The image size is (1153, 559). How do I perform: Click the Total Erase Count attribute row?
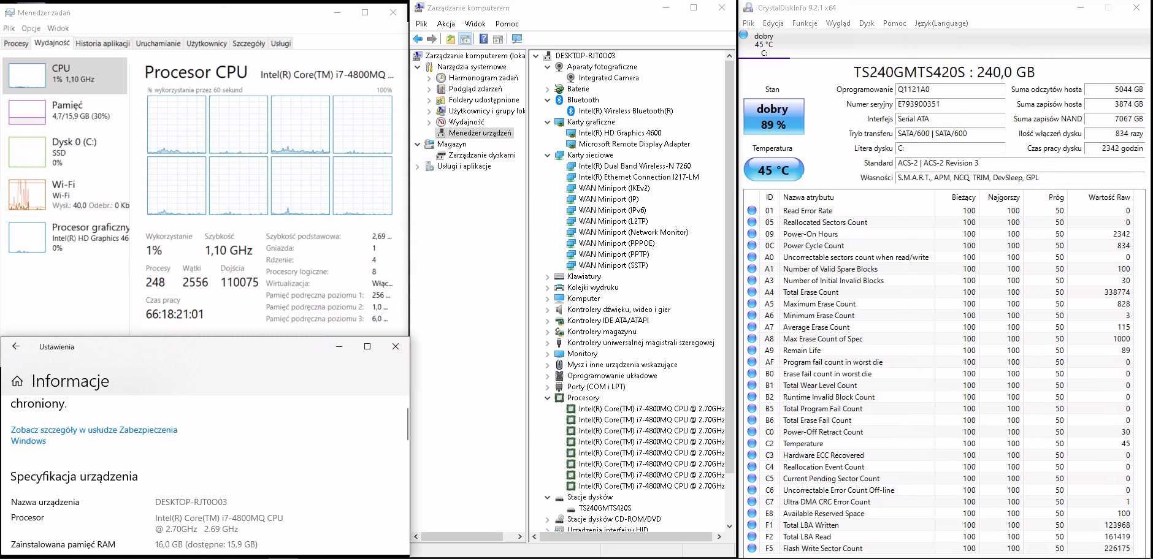938,292
